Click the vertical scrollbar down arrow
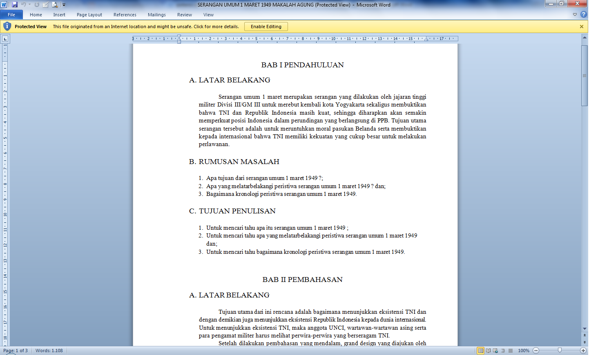The height and width of the screenshot is (355, 589). point(585,329)
